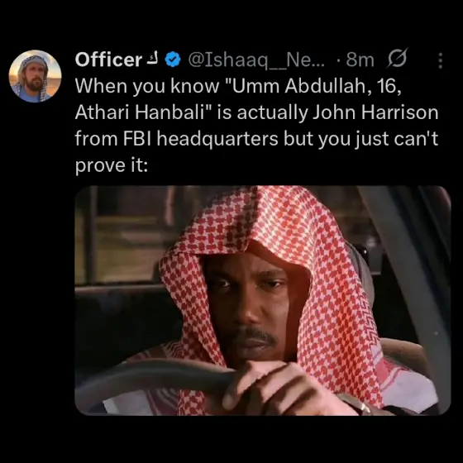
Task: Open the Grok slashed-circle icon
Action: click(397, 59)
